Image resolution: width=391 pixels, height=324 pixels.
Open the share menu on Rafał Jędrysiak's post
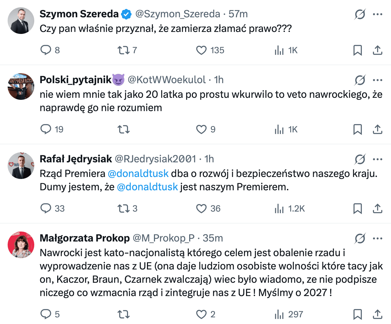[x=377, y=209]
